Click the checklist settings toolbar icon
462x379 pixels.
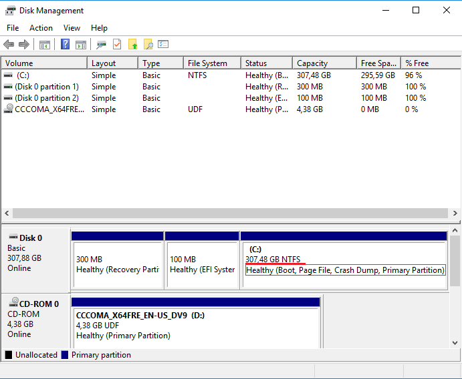(163, 45)
